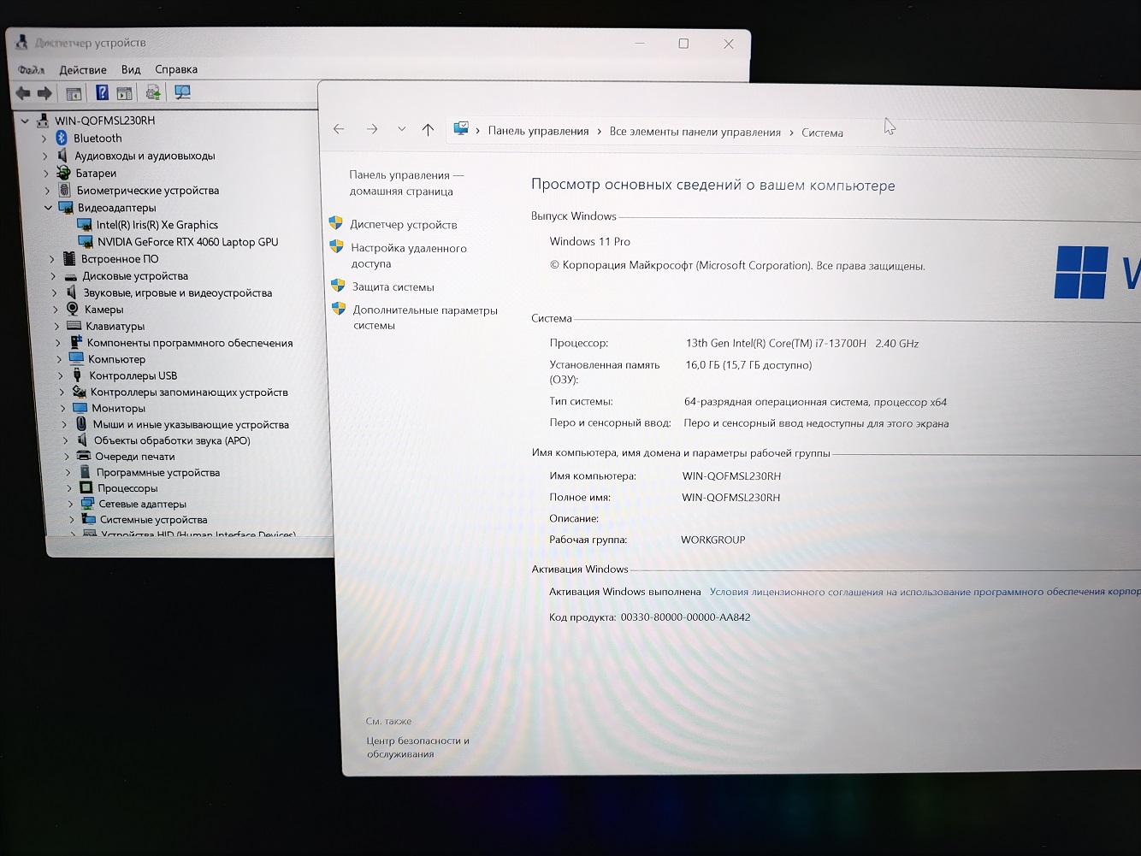Screen dimensions: 1141x856
Task: Select the USB icon beside Контроллеры USB
Action: 78,375
